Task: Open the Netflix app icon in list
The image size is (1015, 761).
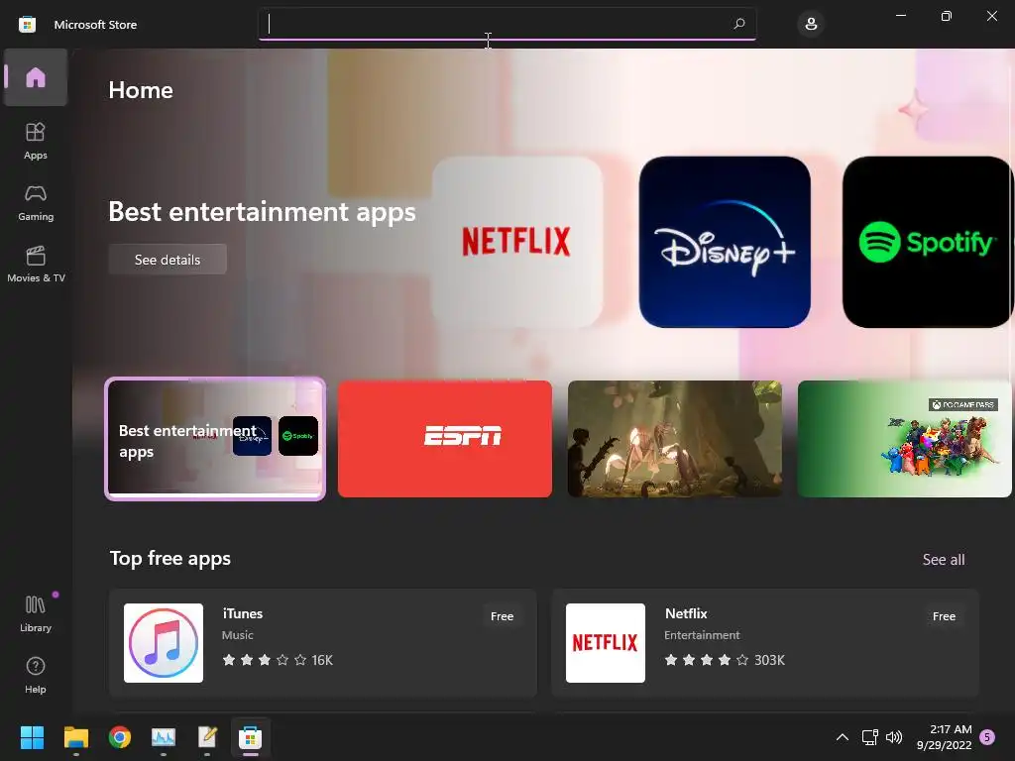Action: [606, 642]
